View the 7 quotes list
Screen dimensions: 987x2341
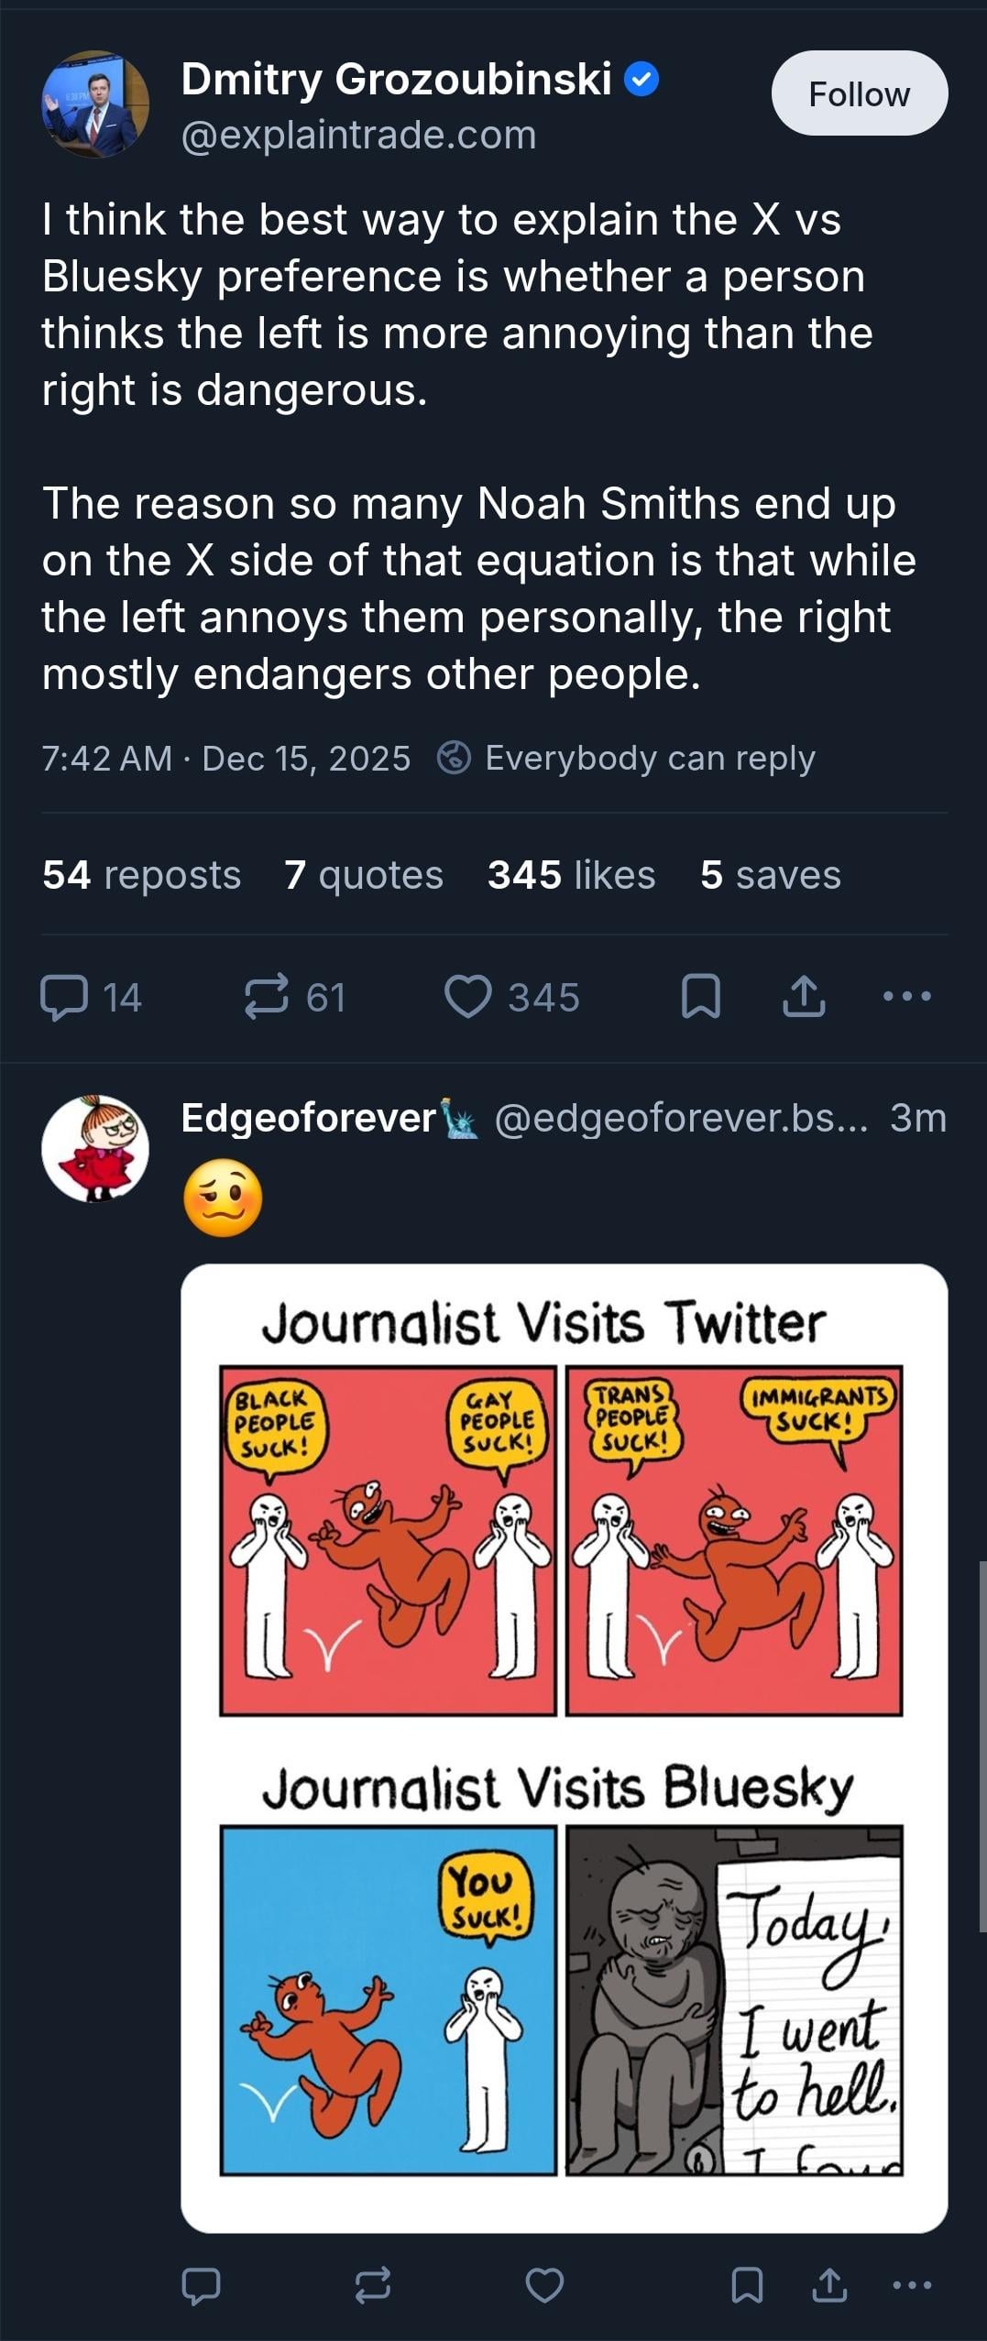[363, 875]
